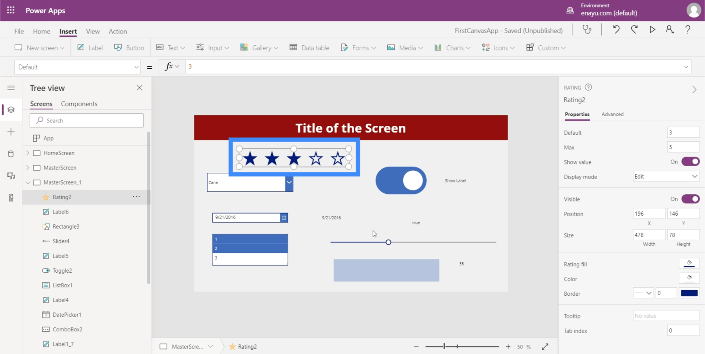This screenshot has width=705, height=354.
Task: Open the Custom dropdown
Action: tap(546, 48)
